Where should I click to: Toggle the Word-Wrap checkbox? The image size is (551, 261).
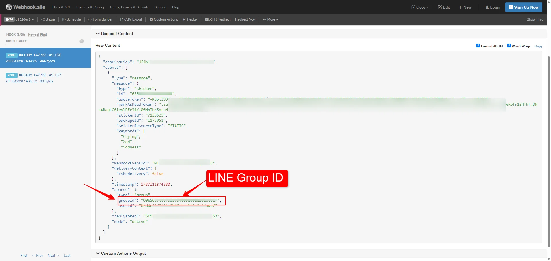click(509, 46)
